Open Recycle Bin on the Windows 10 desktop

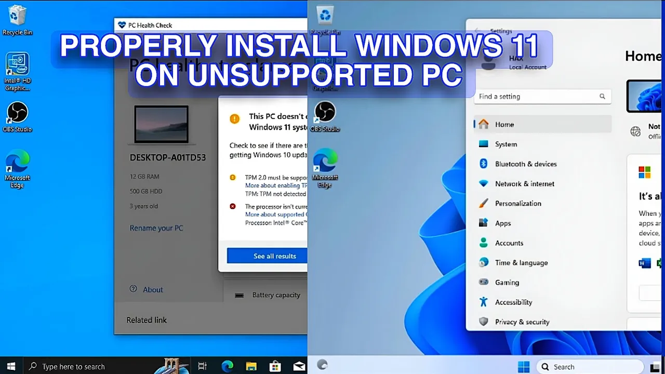tap(17, 21)
